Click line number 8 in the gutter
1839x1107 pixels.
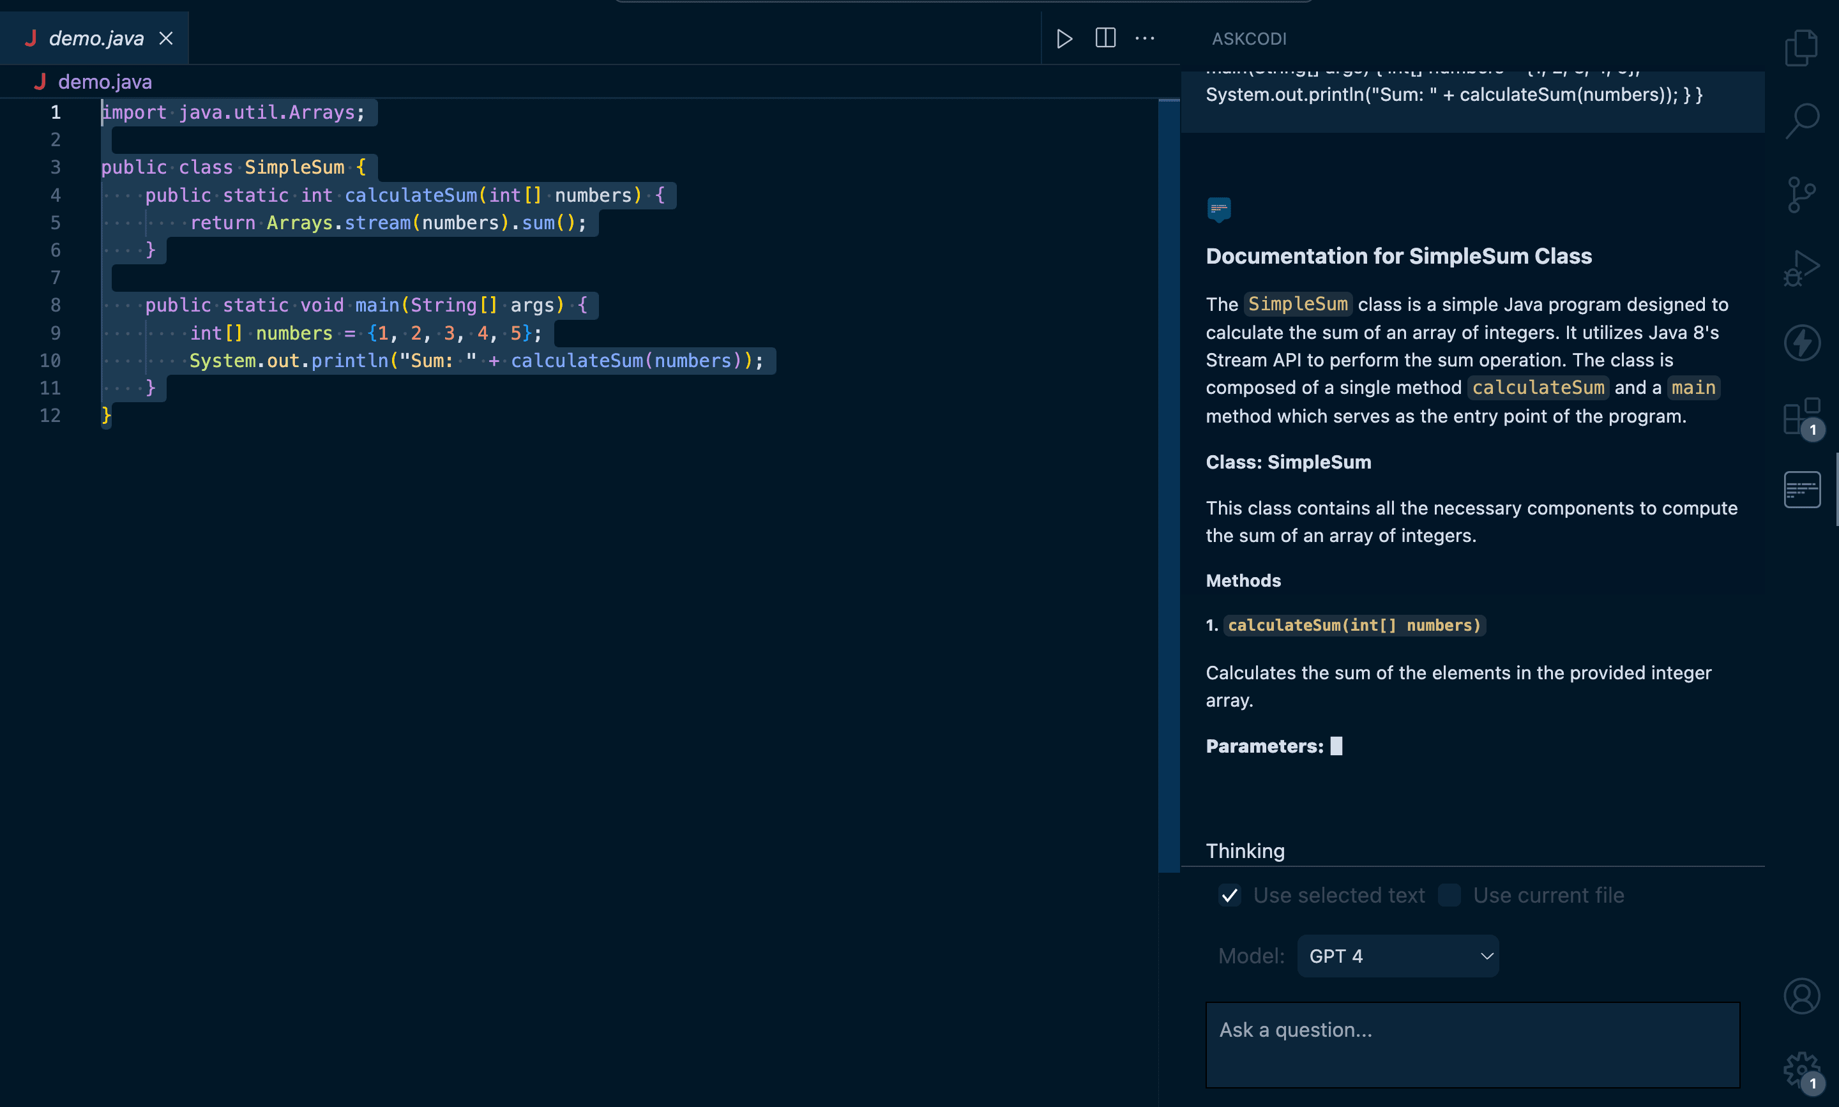(x=55, y=305)
